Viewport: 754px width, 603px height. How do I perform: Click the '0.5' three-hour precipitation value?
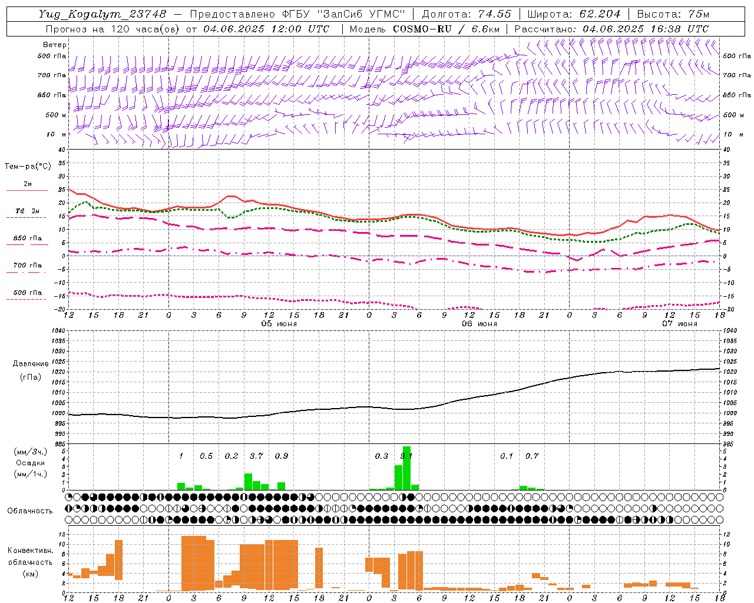click(206, 456)
